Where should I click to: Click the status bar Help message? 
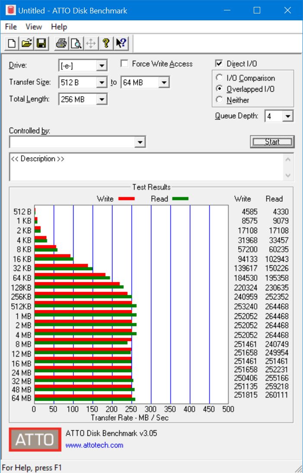click(x=32, y=468)
